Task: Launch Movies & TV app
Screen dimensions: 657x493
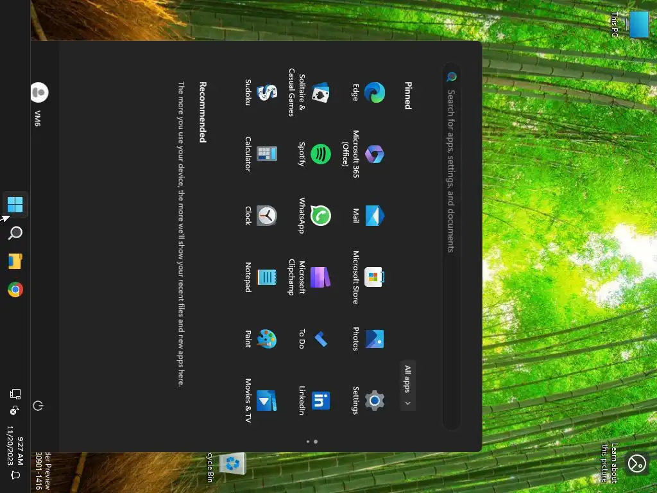Action: (x=262, y=401)
